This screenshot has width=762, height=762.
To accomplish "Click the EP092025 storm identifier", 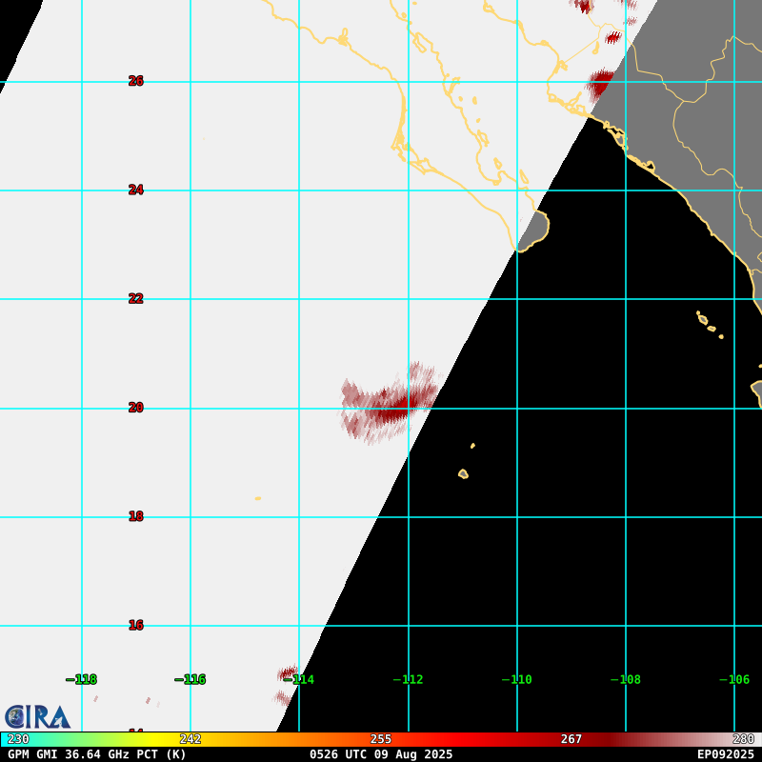I will click(x=725, y=754).
